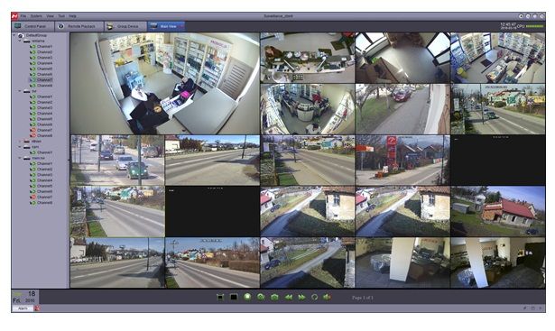
Task: Go to next page with forward arrows
Action: point(301,298)
